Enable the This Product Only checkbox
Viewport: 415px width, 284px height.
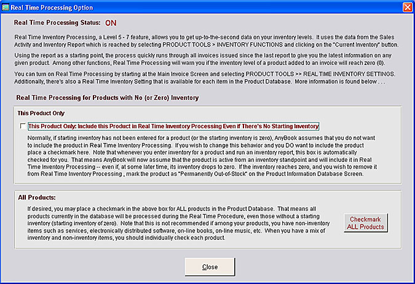pyautogui.click(x=23, y=126)
